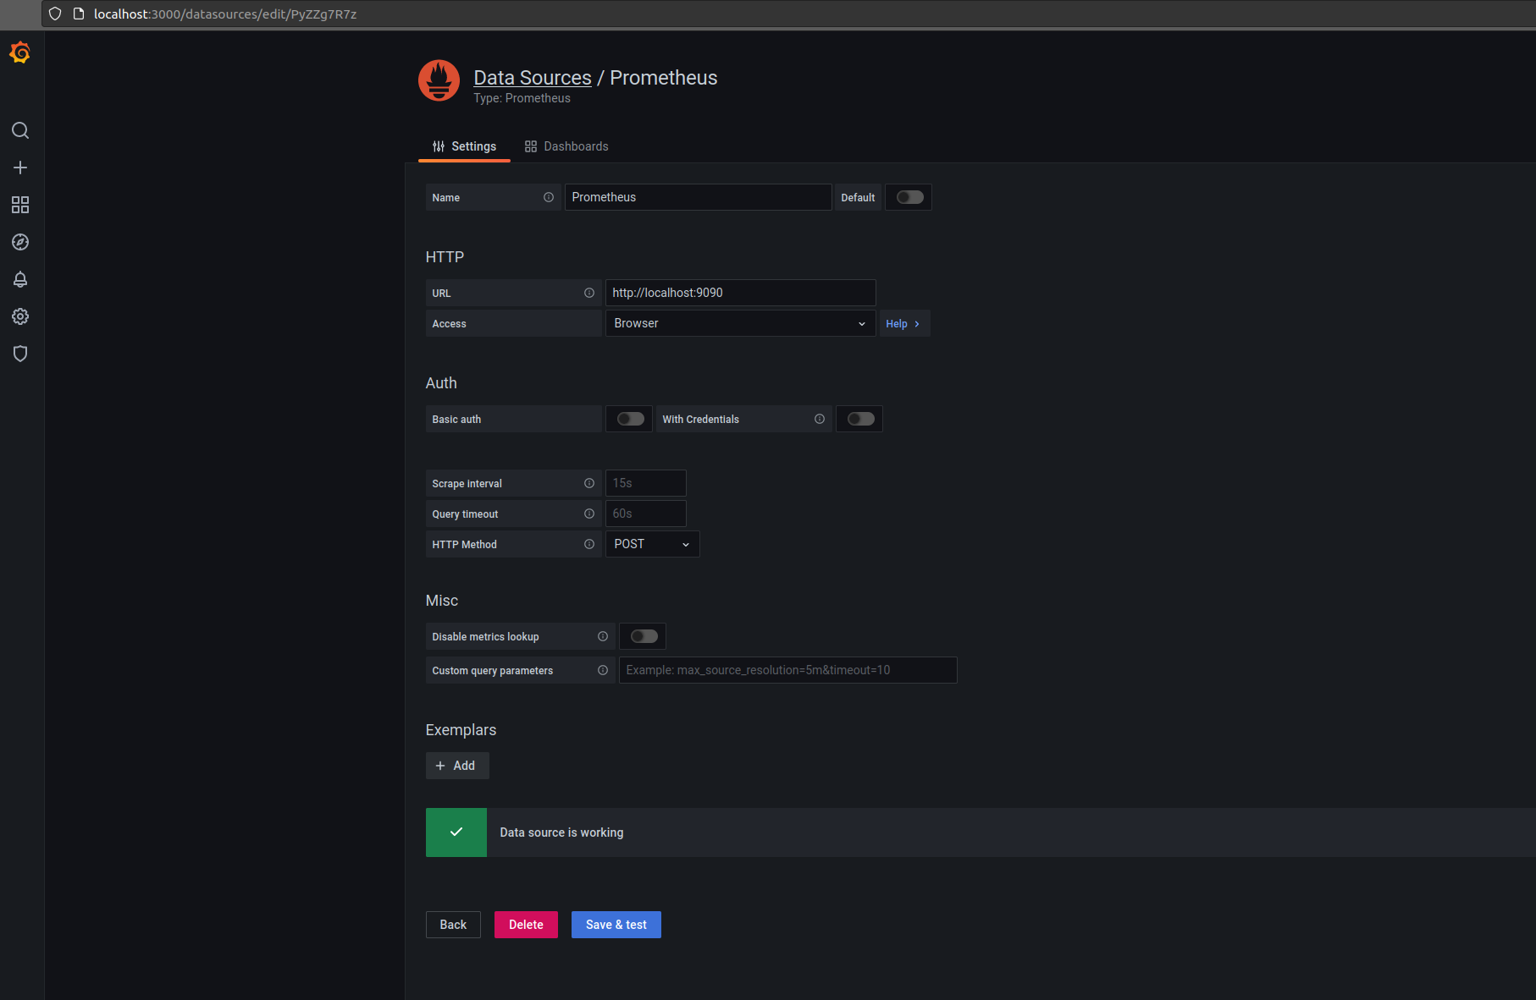Click the info icon beside Disable metrics lookup

coord(603,636)
